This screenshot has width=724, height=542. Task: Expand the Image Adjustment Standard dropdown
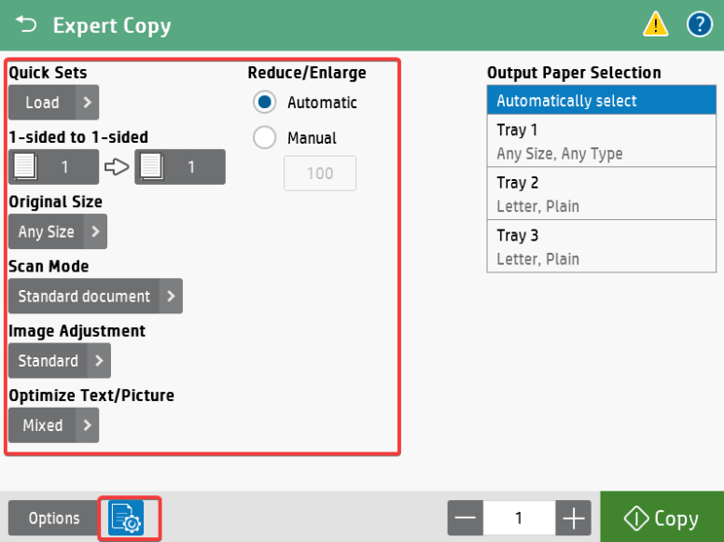point(60,360)
